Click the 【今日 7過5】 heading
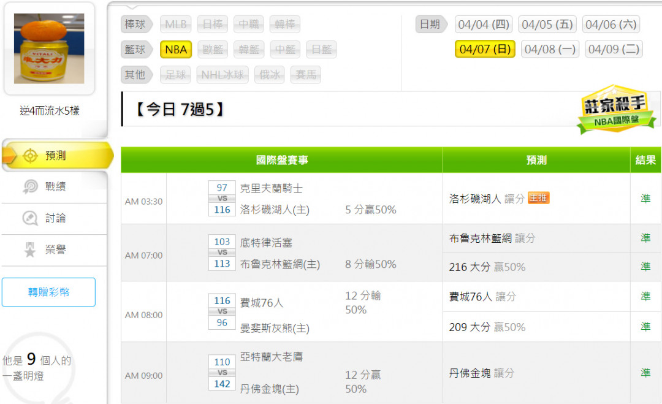 click(x=180, y=110)
